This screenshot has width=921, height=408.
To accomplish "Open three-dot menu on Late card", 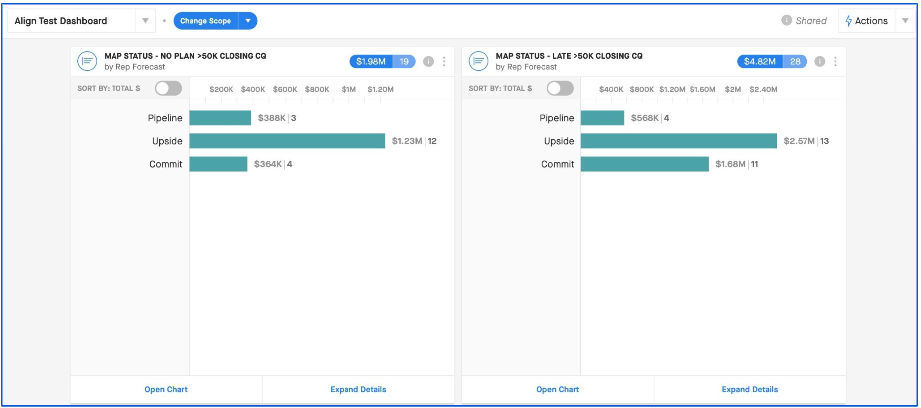I will 835,61.
